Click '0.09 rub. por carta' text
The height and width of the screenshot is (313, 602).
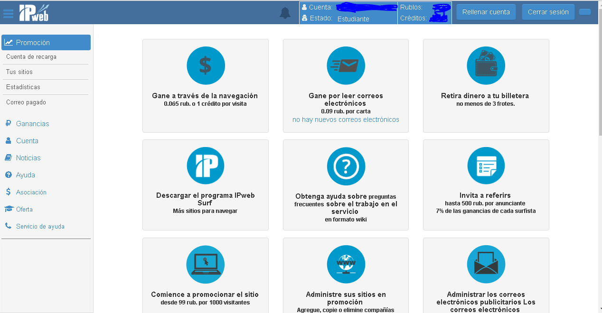346,111
